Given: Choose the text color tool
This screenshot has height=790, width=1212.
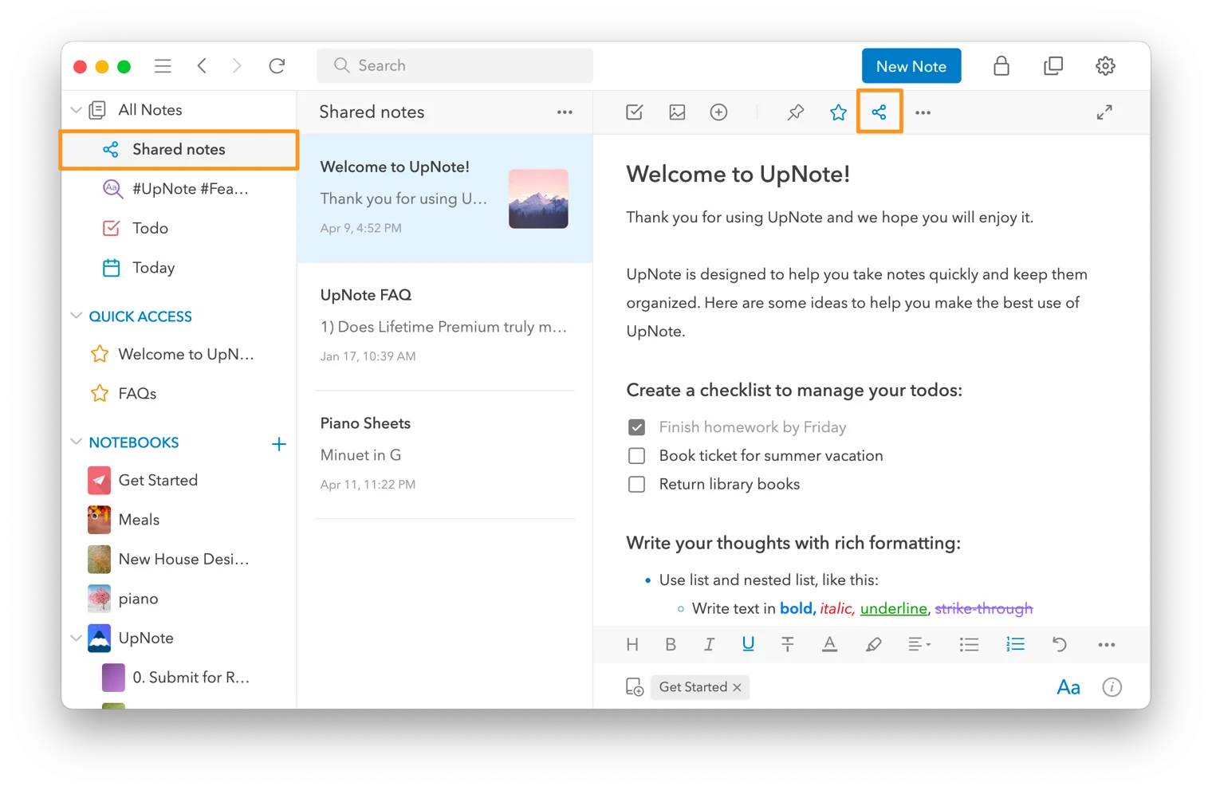Looking at the screenshot, I should 829,644.
